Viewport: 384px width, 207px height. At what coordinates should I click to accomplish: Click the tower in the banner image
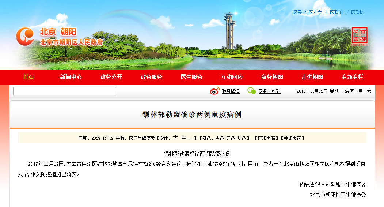229,31
